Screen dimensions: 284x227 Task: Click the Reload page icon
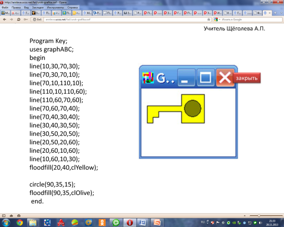(18, 20)
